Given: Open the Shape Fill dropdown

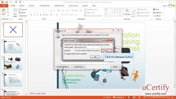Looking at the screenshot, I should tap(142, 9).
